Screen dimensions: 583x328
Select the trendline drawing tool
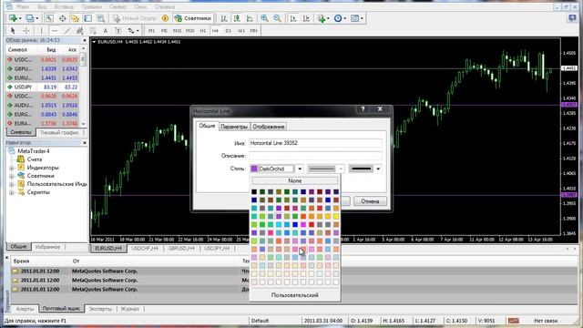[67, 30]
